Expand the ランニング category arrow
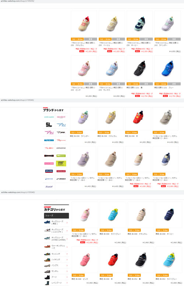 67,254
